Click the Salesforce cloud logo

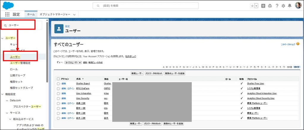click(x=8, y=5)
